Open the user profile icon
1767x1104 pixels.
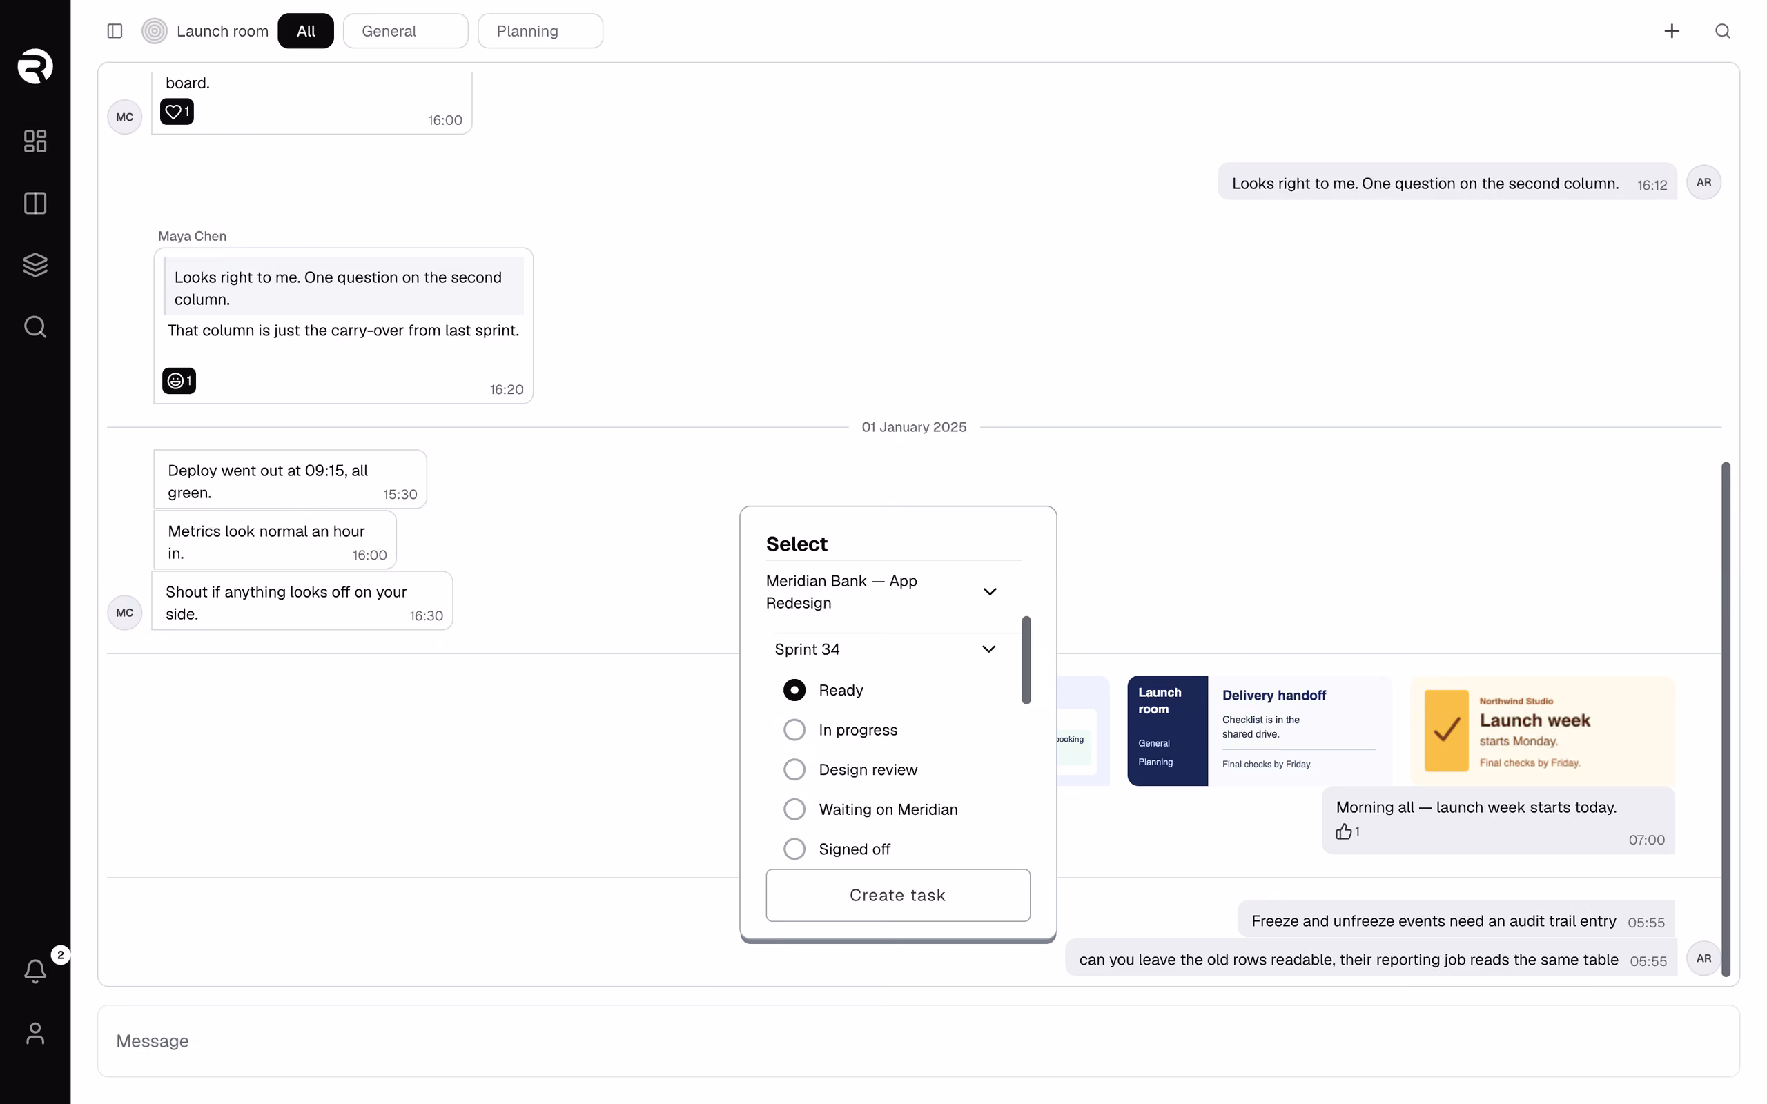(35, 1033)
